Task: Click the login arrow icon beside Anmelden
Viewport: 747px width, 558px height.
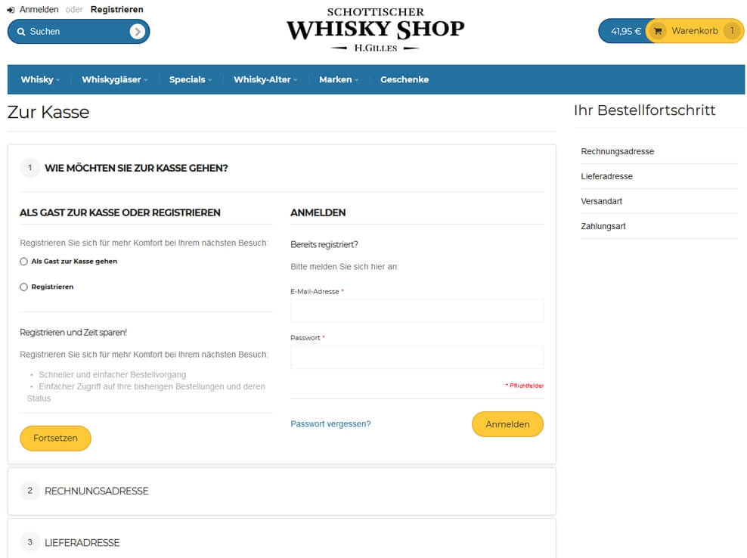Action: click(11, 10)
